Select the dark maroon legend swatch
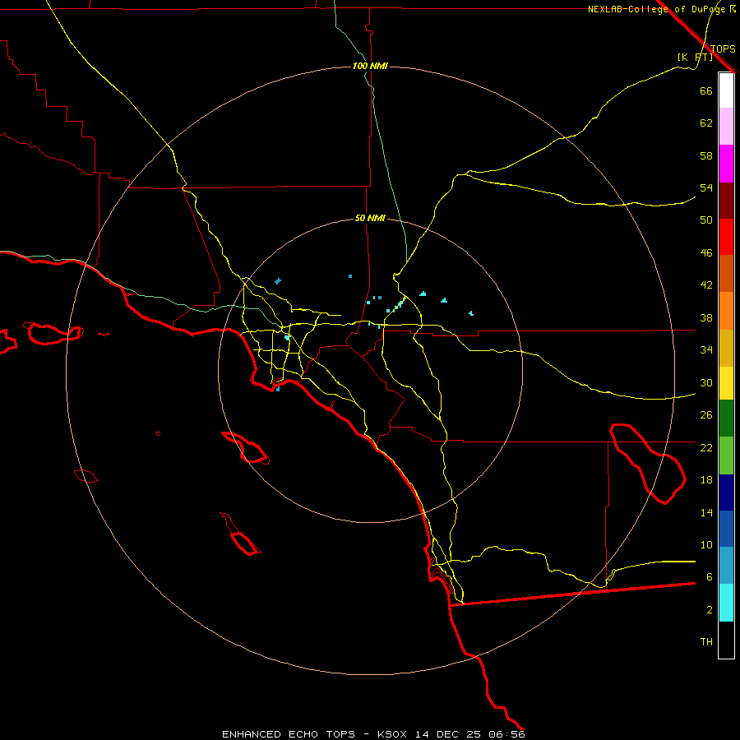Screen dimensions: 740x740 coord(726,200)
